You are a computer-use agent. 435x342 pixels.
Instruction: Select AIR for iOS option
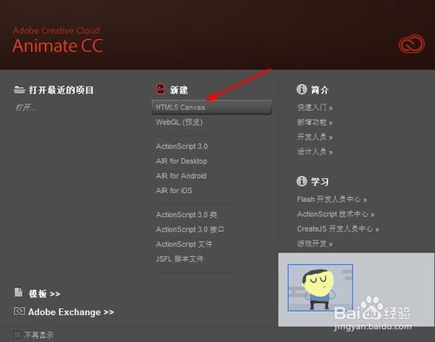tap(174, 191)
